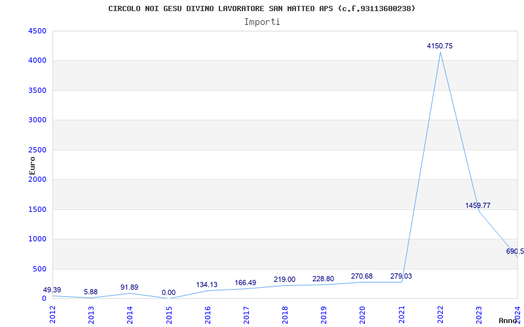Click the 2016 year axis label
The height and width of the screenshot is (327, 524).
pos(208,315)
